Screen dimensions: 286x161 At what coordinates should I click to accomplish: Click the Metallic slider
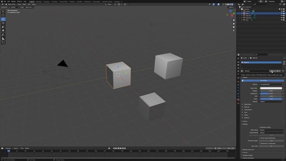[x=271, y=91]
